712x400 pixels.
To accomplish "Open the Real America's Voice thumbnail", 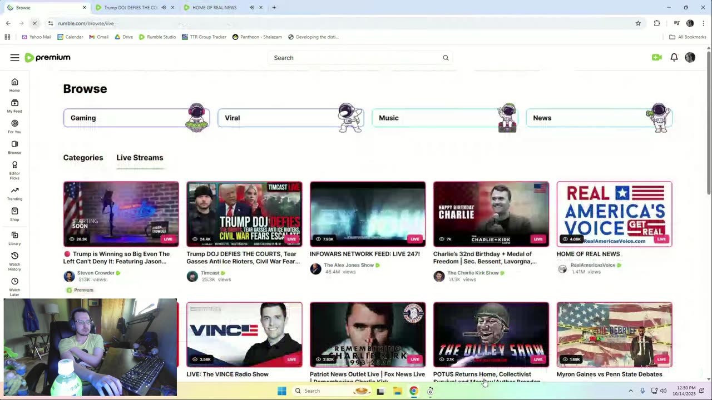I will coord(614,214).
